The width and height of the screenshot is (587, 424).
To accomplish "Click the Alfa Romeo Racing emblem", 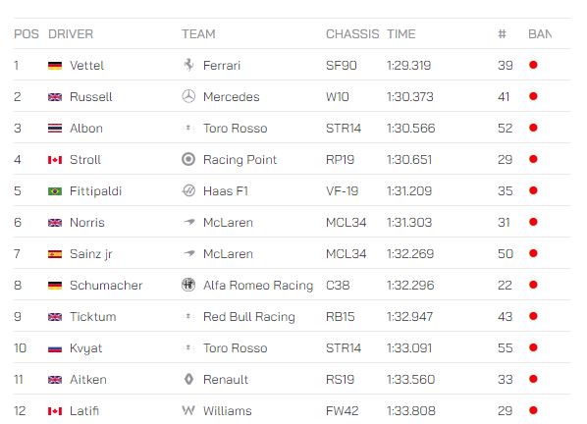I will [188, 285].
